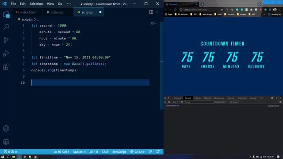
Task: Expand the hidden menus ellipsis in title bar
Action: [x=69, y=4]
